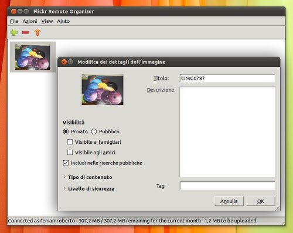
Task: Click the Descrizione text area
Action: click(227, 132)
